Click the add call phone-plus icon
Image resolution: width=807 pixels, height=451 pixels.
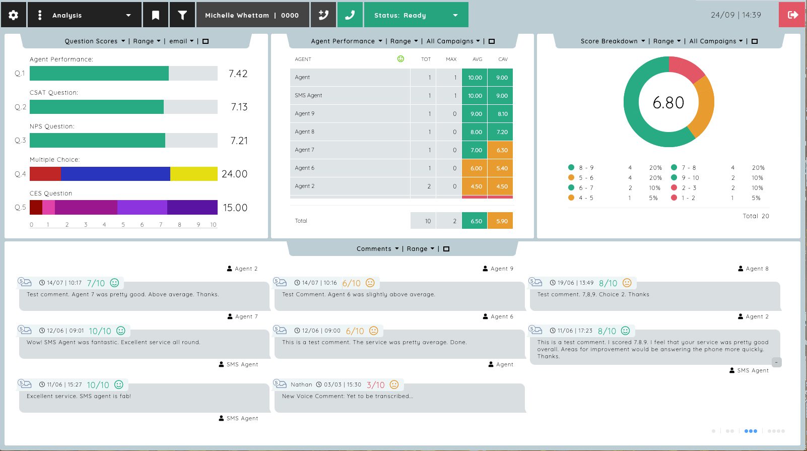point(323,15)
